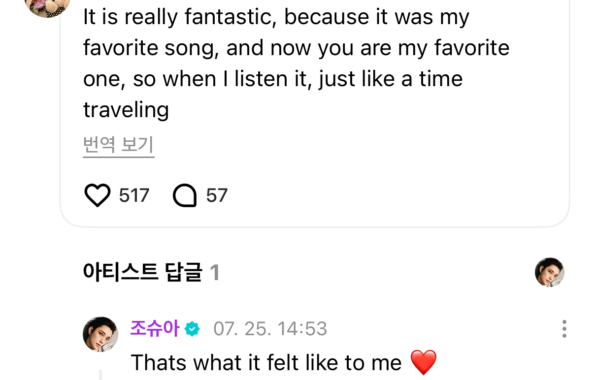Open the 조슈아 artist name link
This screenshot has height=380, width=594.
(154, 328)
